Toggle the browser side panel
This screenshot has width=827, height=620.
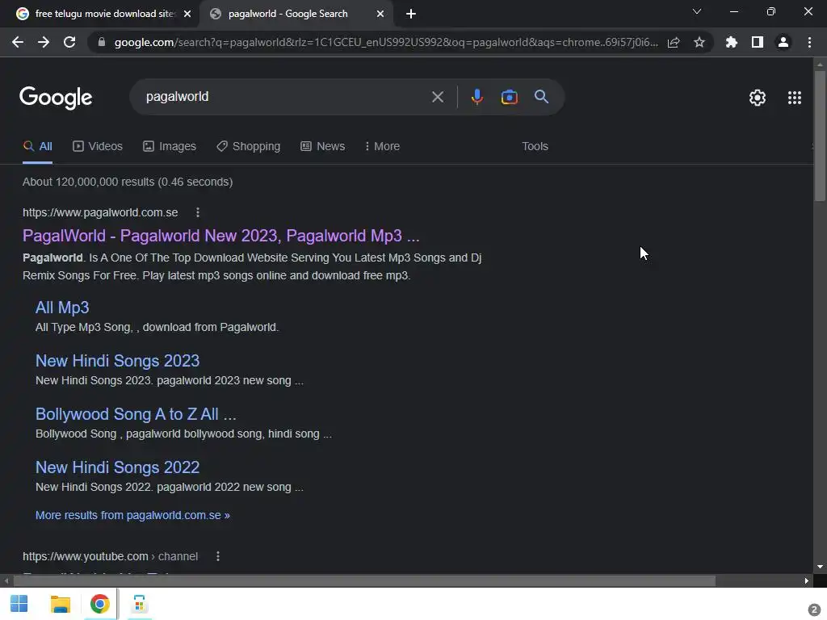tap(758, 42)
